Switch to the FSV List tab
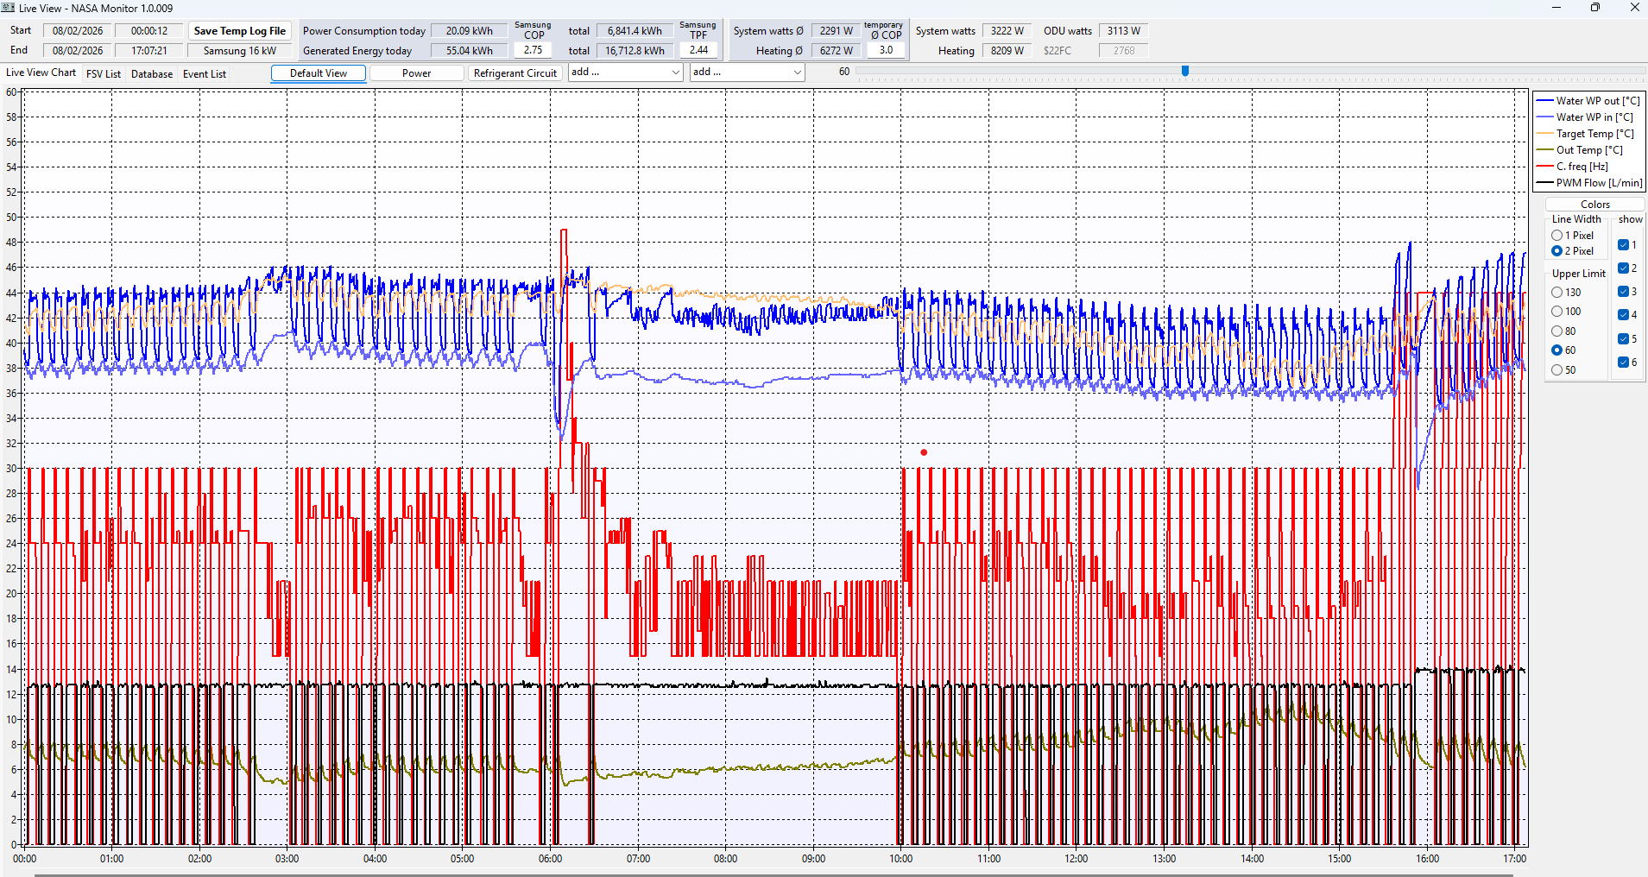The width and height of the screenshot is (1648, 877). click(x=104, y=74)
